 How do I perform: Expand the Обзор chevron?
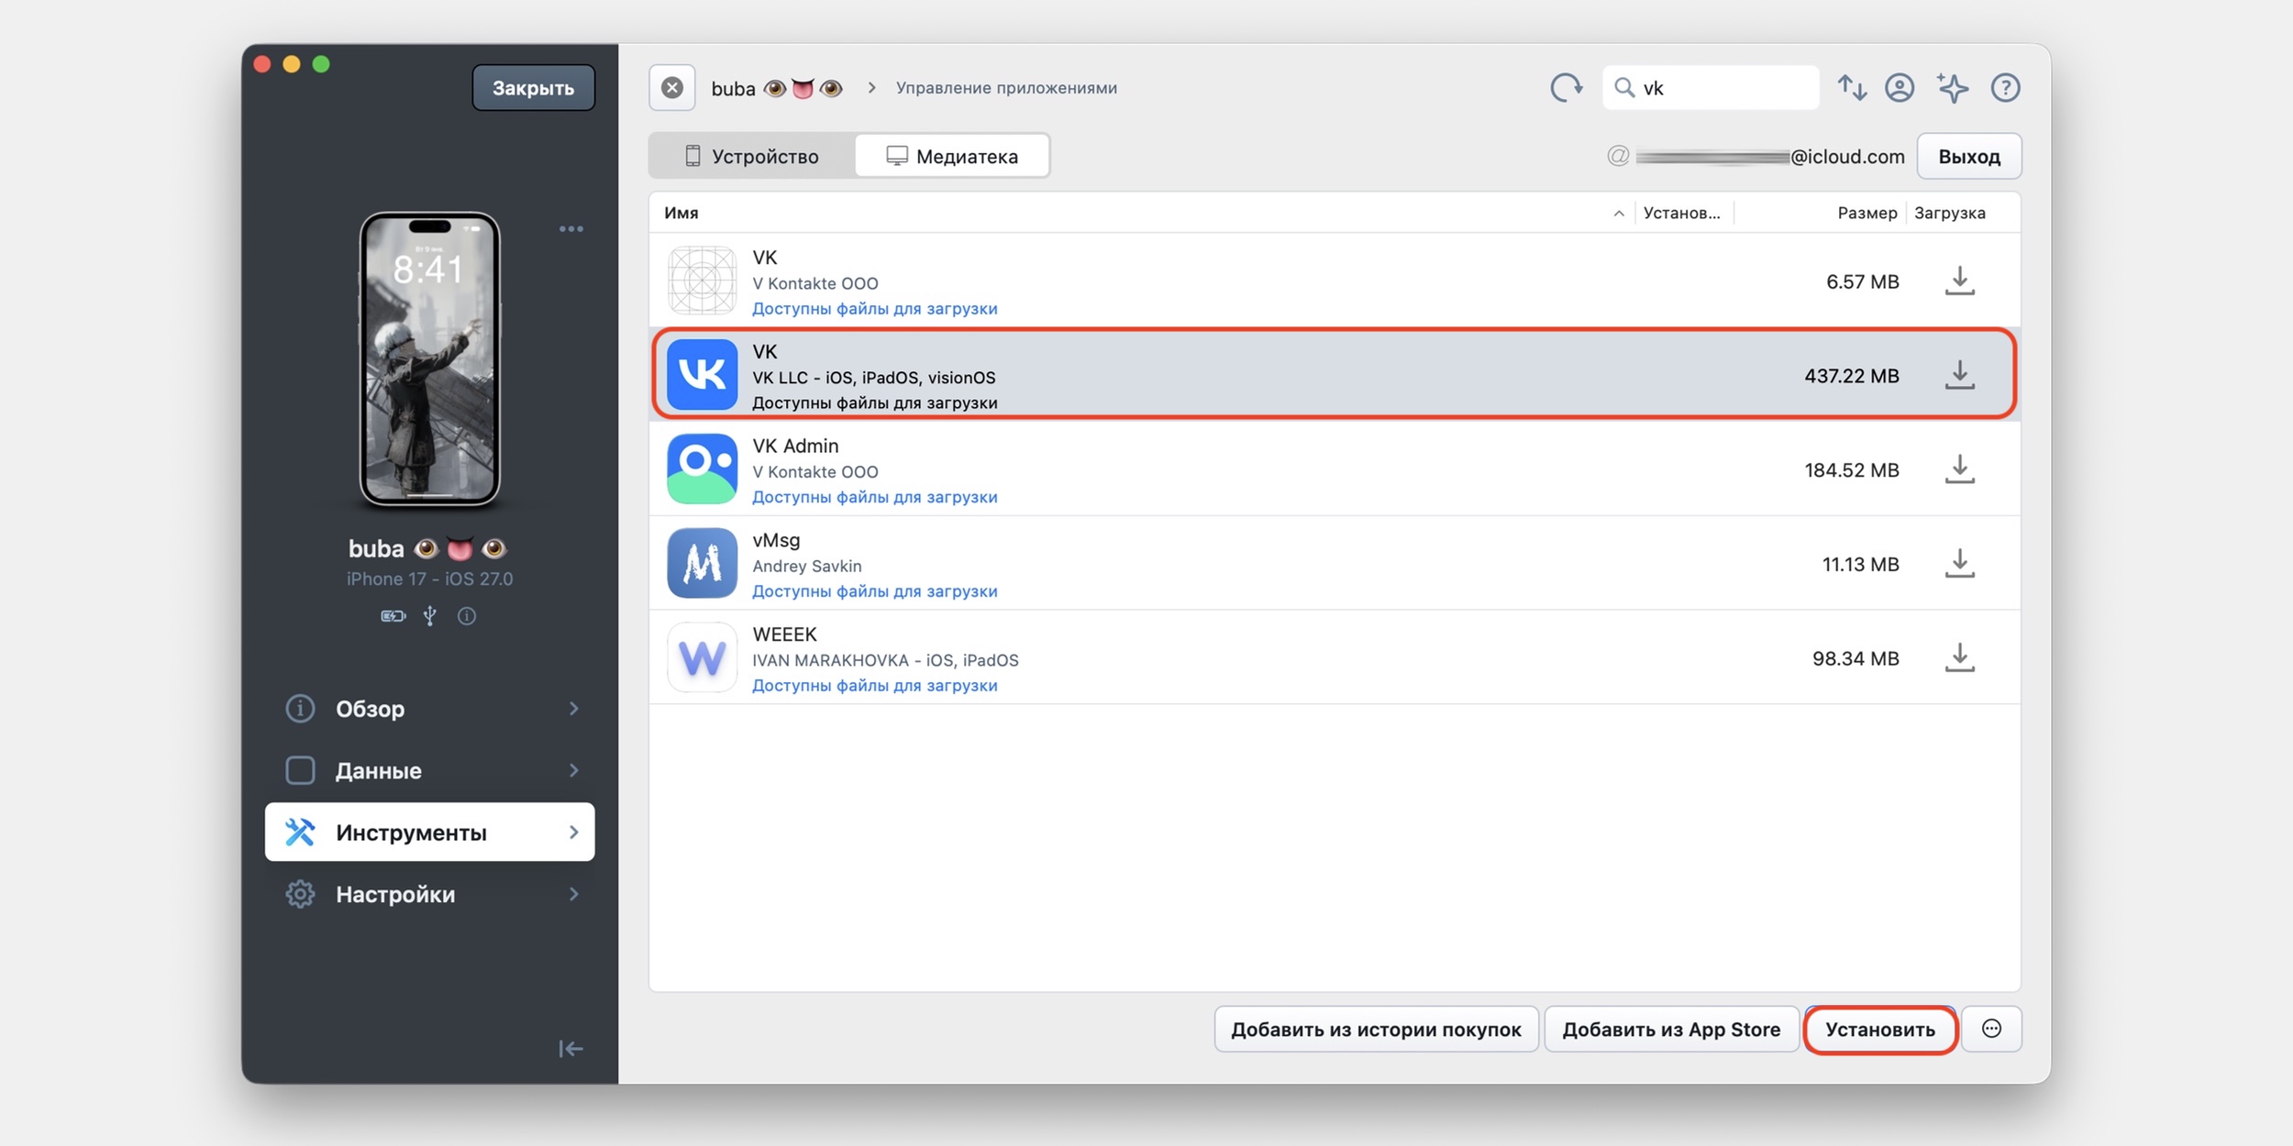574,709
